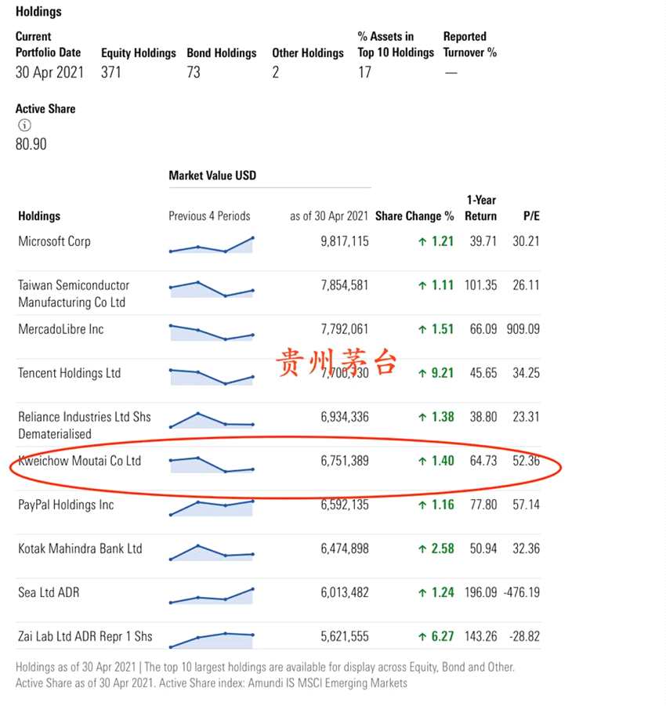The image size is (666, 706).
Task: Select PayPal Holdings Inc
Action: [x=66, y=505]
